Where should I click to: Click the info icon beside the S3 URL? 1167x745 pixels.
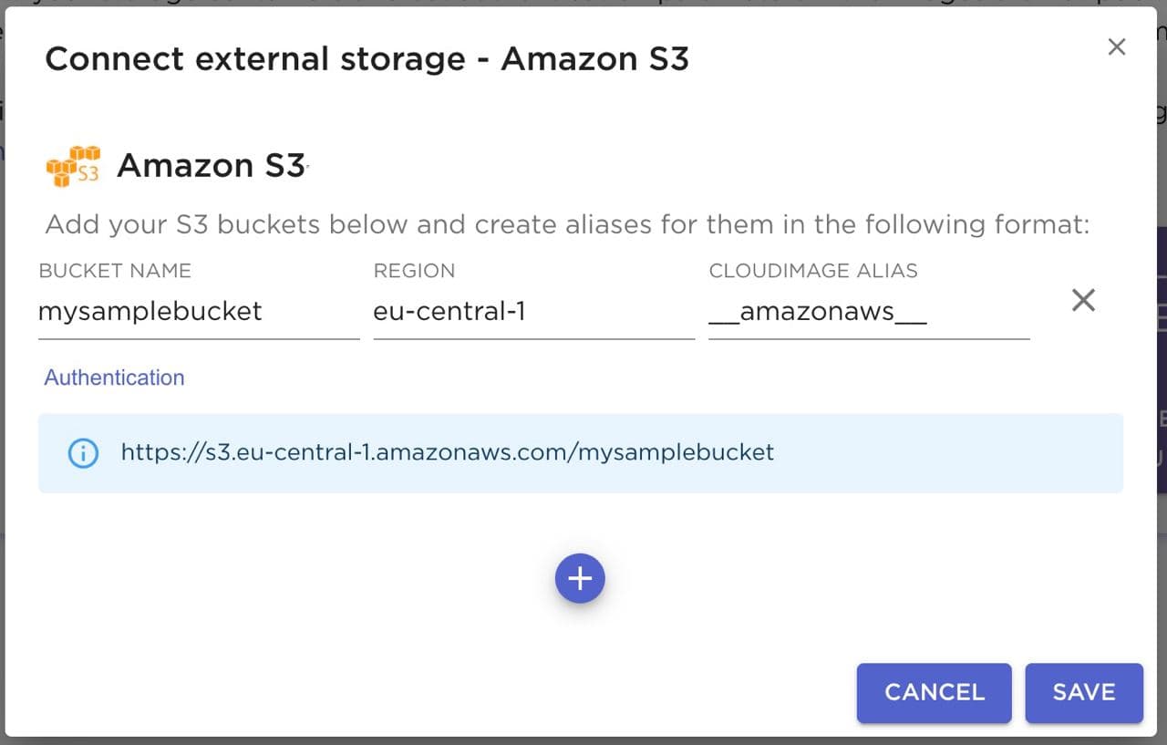[83, 452]
